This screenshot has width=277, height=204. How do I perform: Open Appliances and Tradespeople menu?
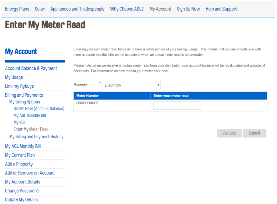(x=77, y=9)
